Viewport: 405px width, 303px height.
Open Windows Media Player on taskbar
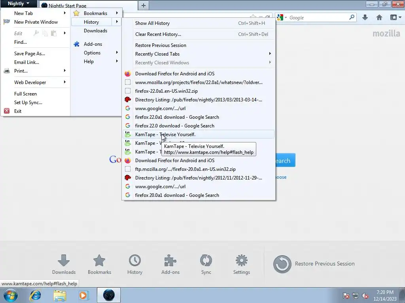pos(83,295)
